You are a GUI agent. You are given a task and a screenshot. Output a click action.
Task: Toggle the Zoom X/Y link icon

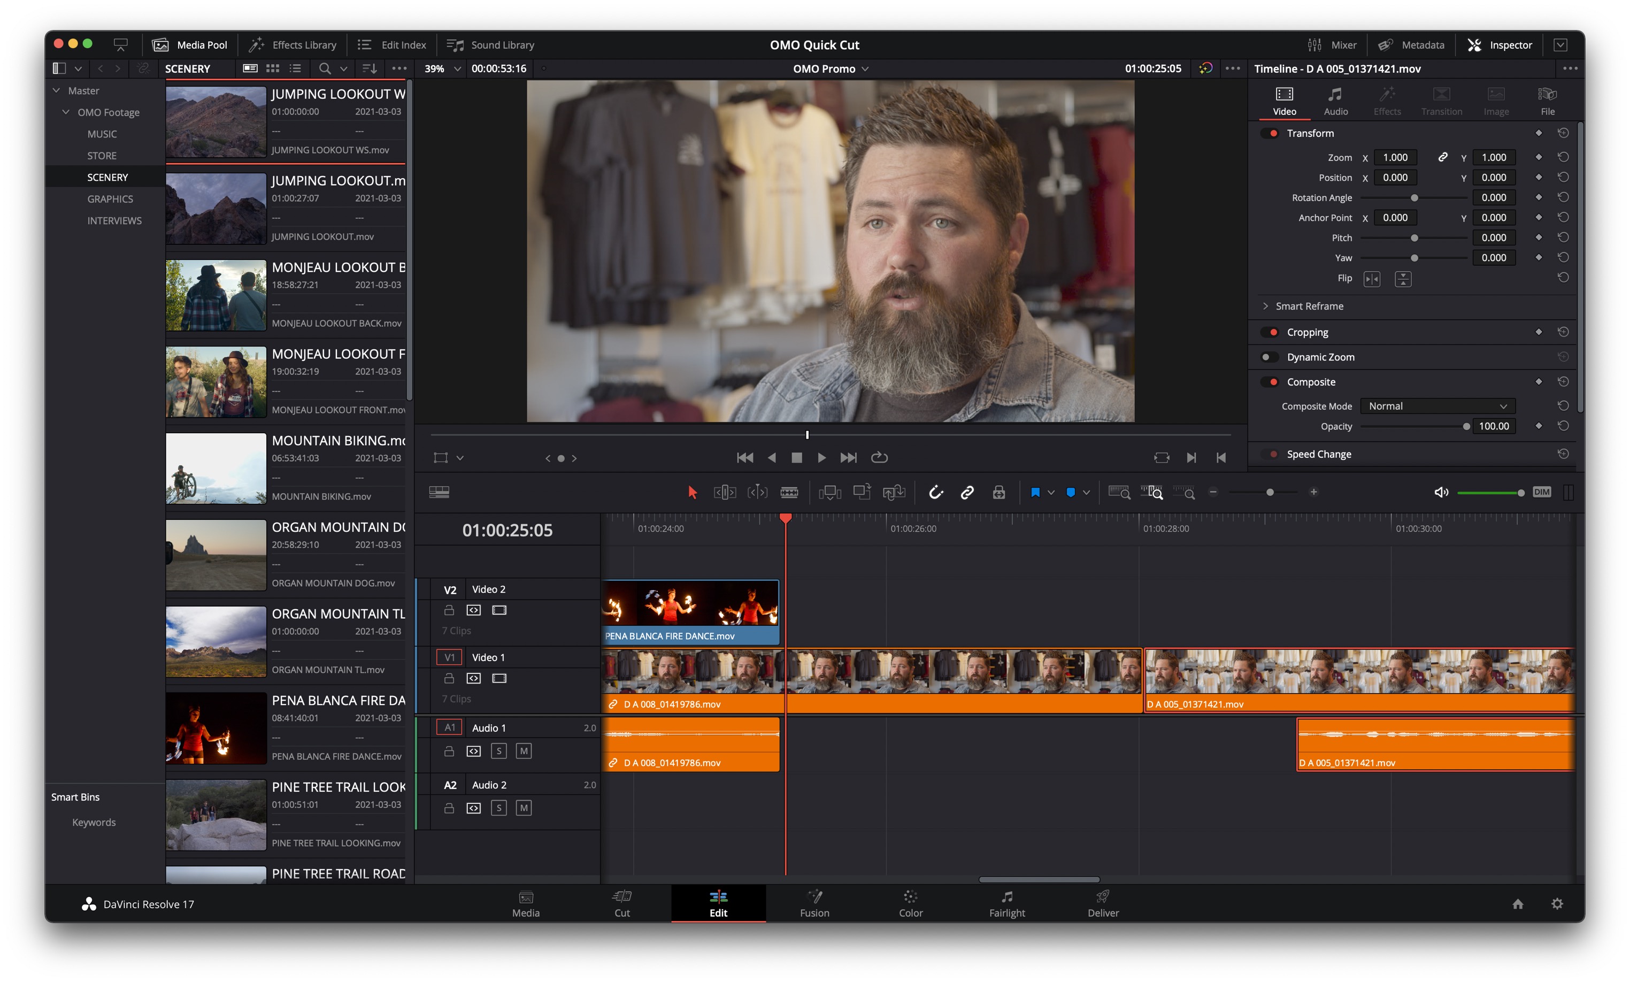pyautogui.click(x=1442, y=157)
